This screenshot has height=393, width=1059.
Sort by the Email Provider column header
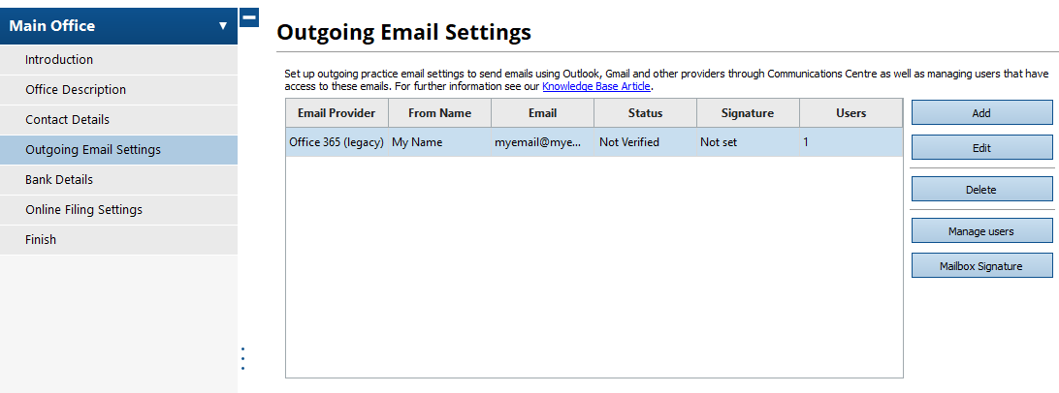pos(337,113)
